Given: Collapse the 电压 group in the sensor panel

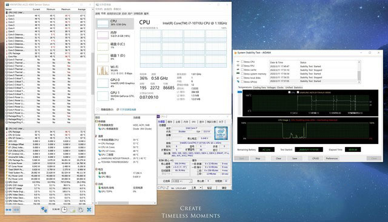Looking at the screenshot, I should pos(96,169).
